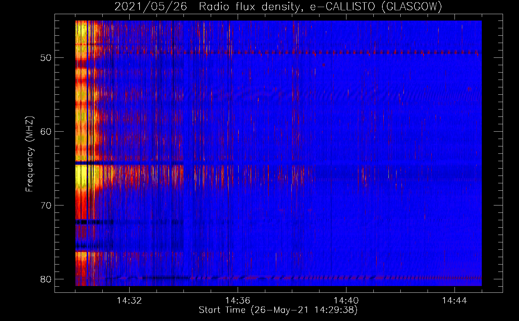Image resolution: width=519 pixels, height=321 pixels.
Task: Click the 14:32 time tick label
Action: 129,301
